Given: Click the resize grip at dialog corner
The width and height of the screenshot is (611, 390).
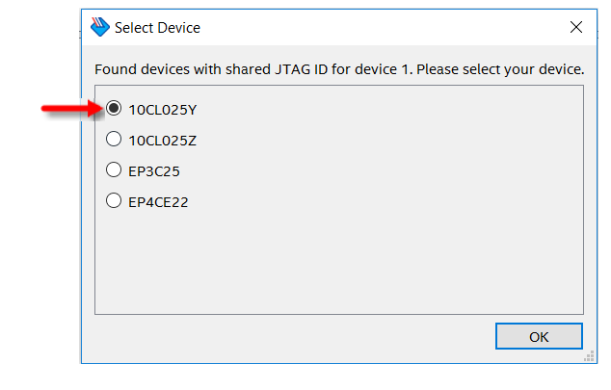Looking at the screenshot, I should [x=587, y=356].
